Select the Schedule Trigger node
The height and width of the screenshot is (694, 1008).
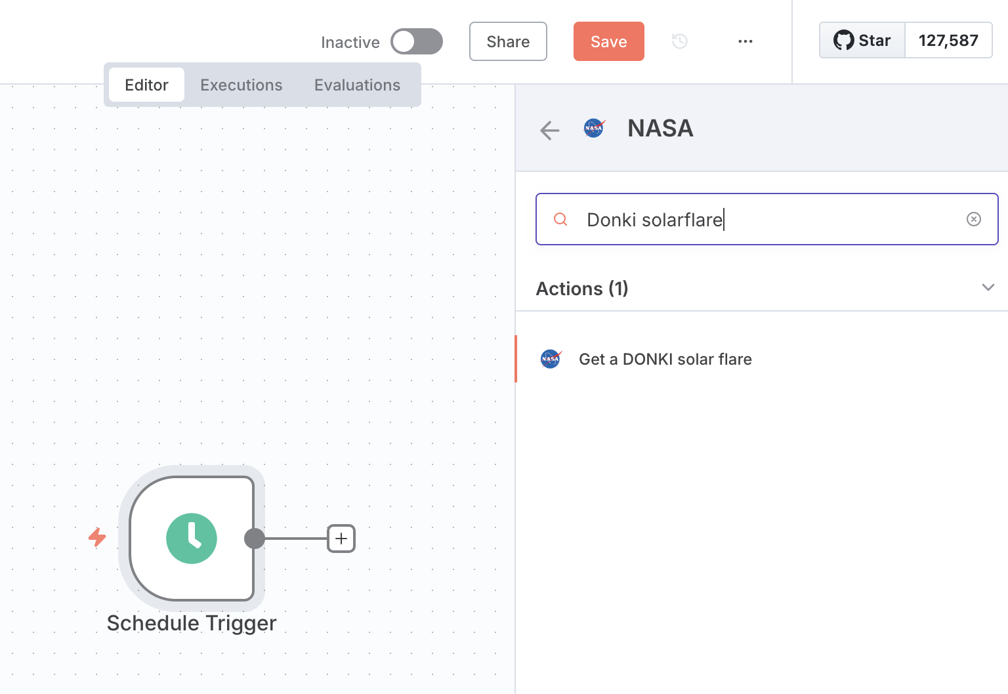click(192, 539)
